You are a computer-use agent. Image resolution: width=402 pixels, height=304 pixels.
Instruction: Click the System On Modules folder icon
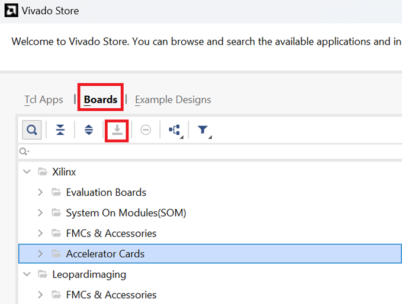click(x=56, y=212)
